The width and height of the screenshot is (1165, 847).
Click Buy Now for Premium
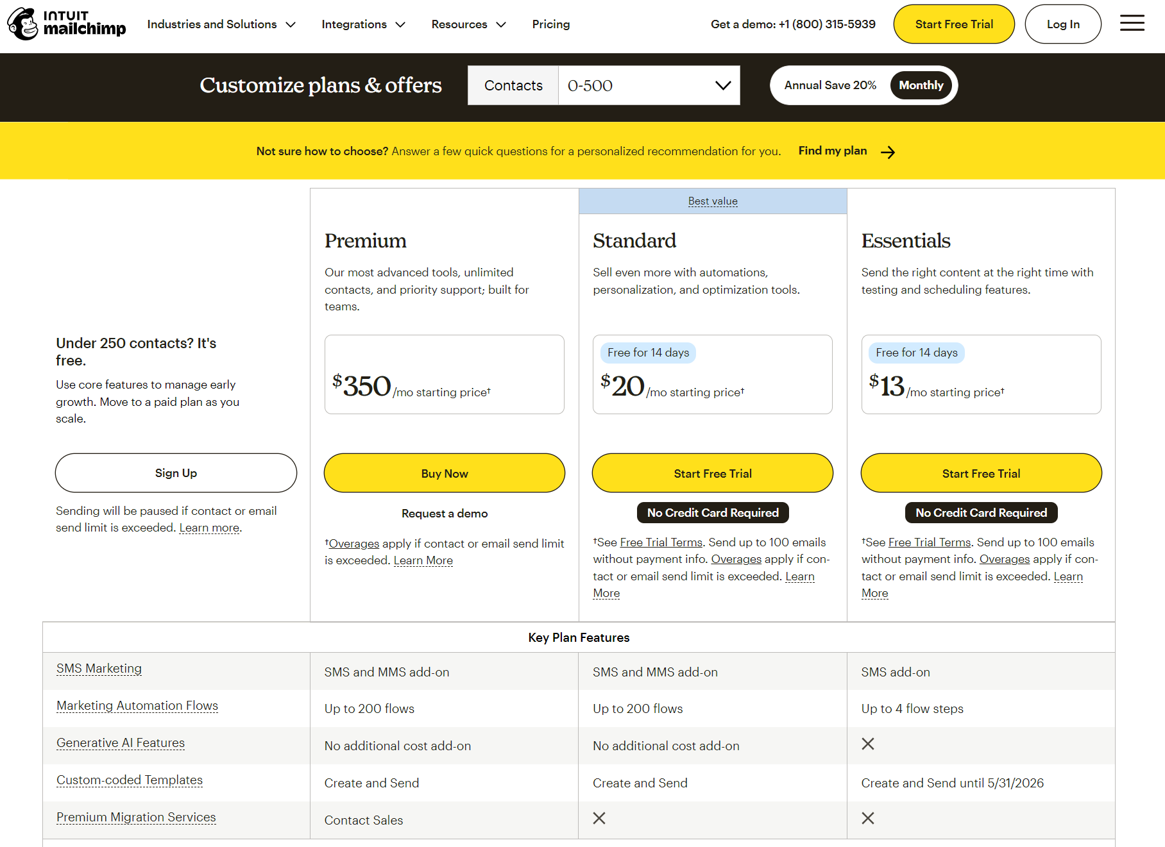coord(445,473)
